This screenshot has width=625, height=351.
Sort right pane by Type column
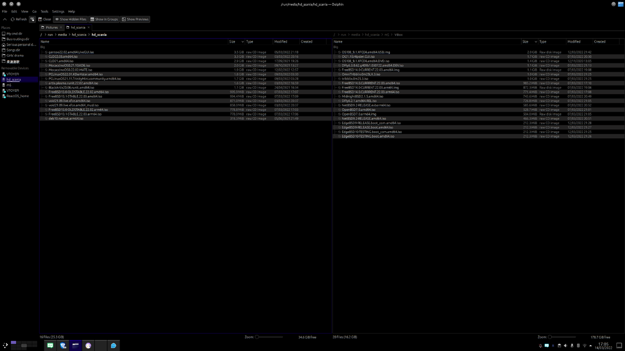point(552,41)
